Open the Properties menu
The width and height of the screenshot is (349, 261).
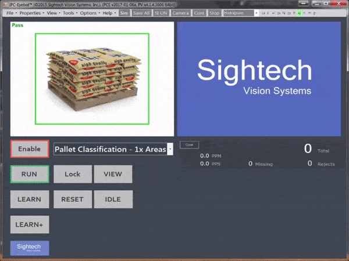(30, 12)
